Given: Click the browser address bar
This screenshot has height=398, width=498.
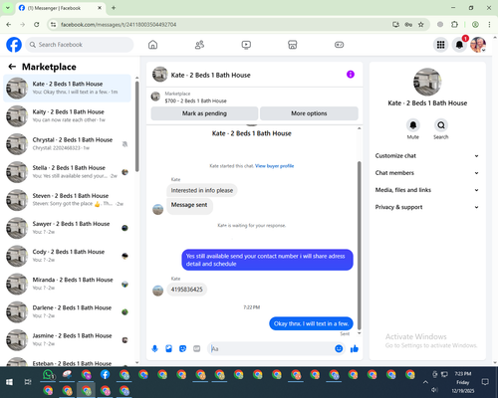Looking at the screenshot, I should click(x=219, y=25).
